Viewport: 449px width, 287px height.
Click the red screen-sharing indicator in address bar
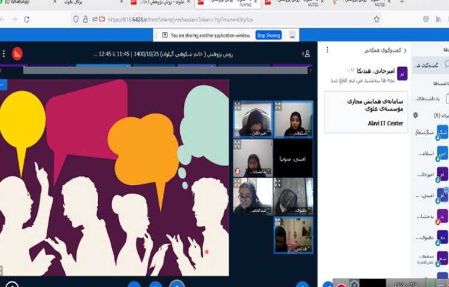coord(102,19)
